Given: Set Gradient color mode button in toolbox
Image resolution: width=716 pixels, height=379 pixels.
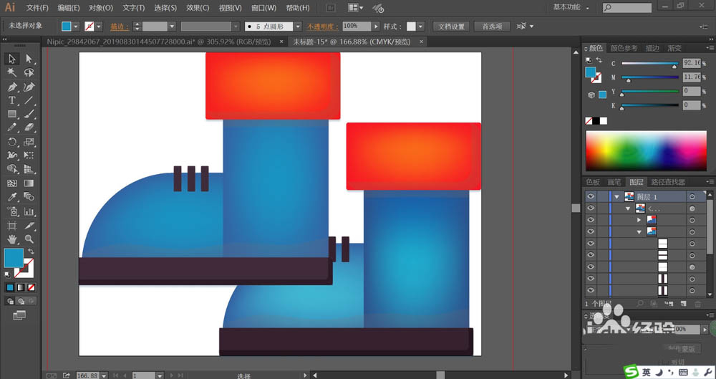Looking at the screenshot, I should point(21,287).
